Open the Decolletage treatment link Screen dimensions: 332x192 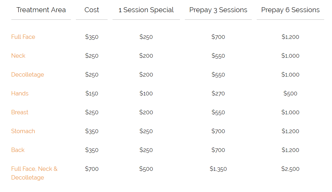[x=28, y=75]
